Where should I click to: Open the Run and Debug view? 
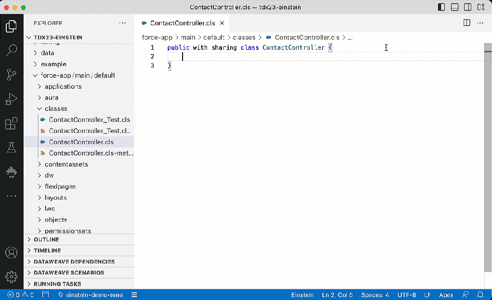click(x=12, y=99)
